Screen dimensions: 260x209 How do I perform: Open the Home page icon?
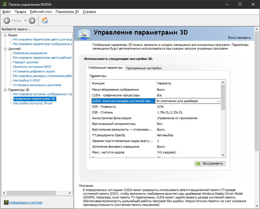(45, 20)
